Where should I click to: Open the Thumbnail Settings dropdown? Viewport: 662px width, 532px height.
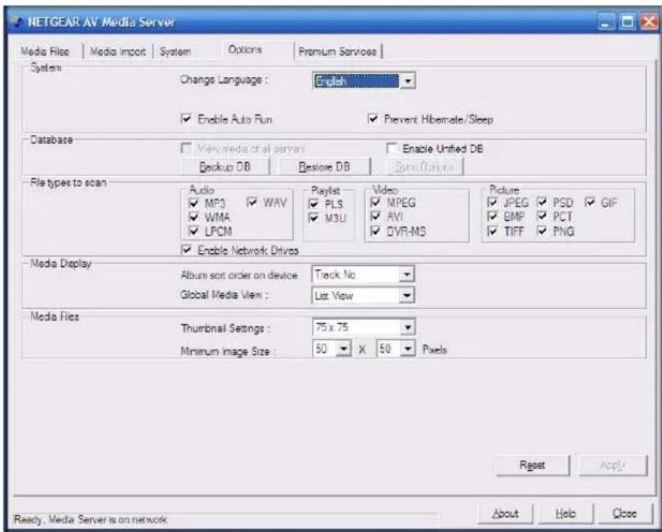pos(408,327)
